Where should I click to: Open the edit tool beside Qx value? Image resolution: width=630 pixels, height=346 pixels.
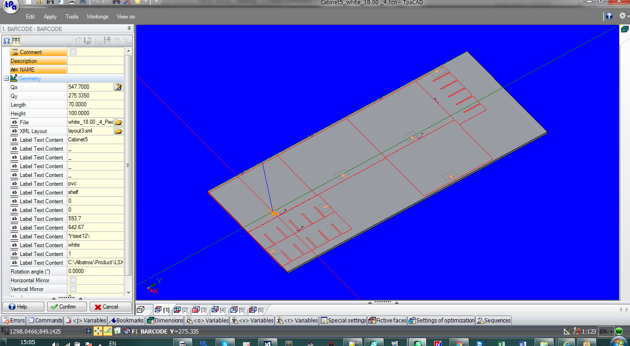coord(118,87)
